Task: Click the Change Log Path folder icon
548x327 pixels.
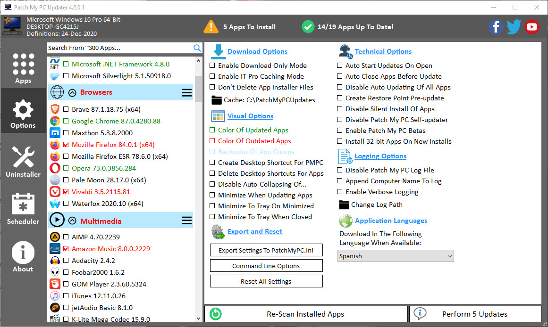Action: tap(344, 204)
